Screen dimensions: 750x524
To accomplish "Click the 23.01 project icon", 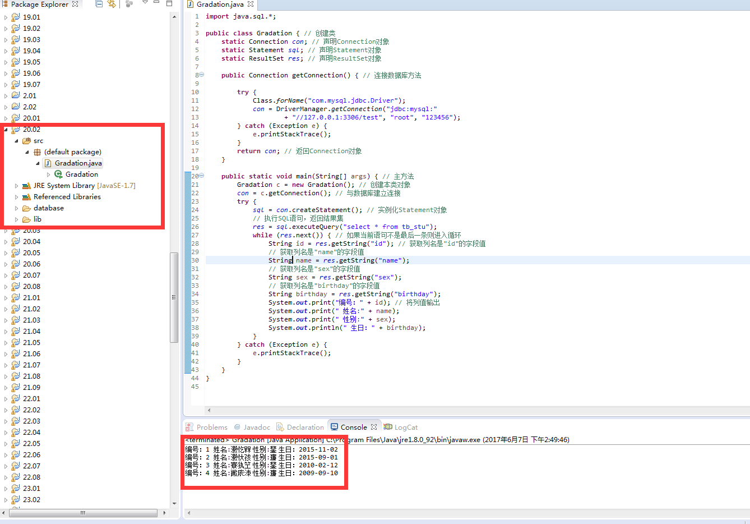I will point(16,489).
